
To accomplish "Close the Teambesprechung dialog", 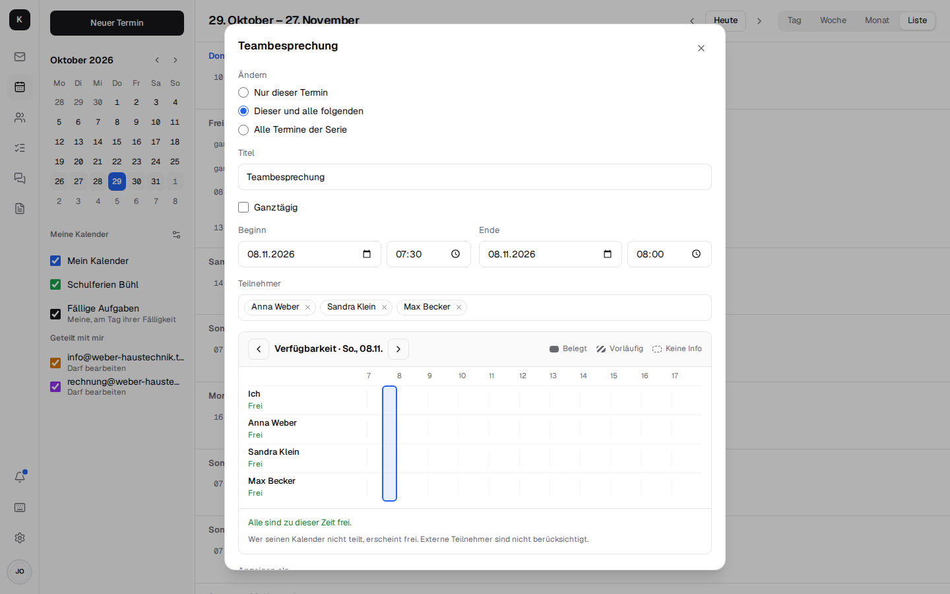I will click(701, 48).
